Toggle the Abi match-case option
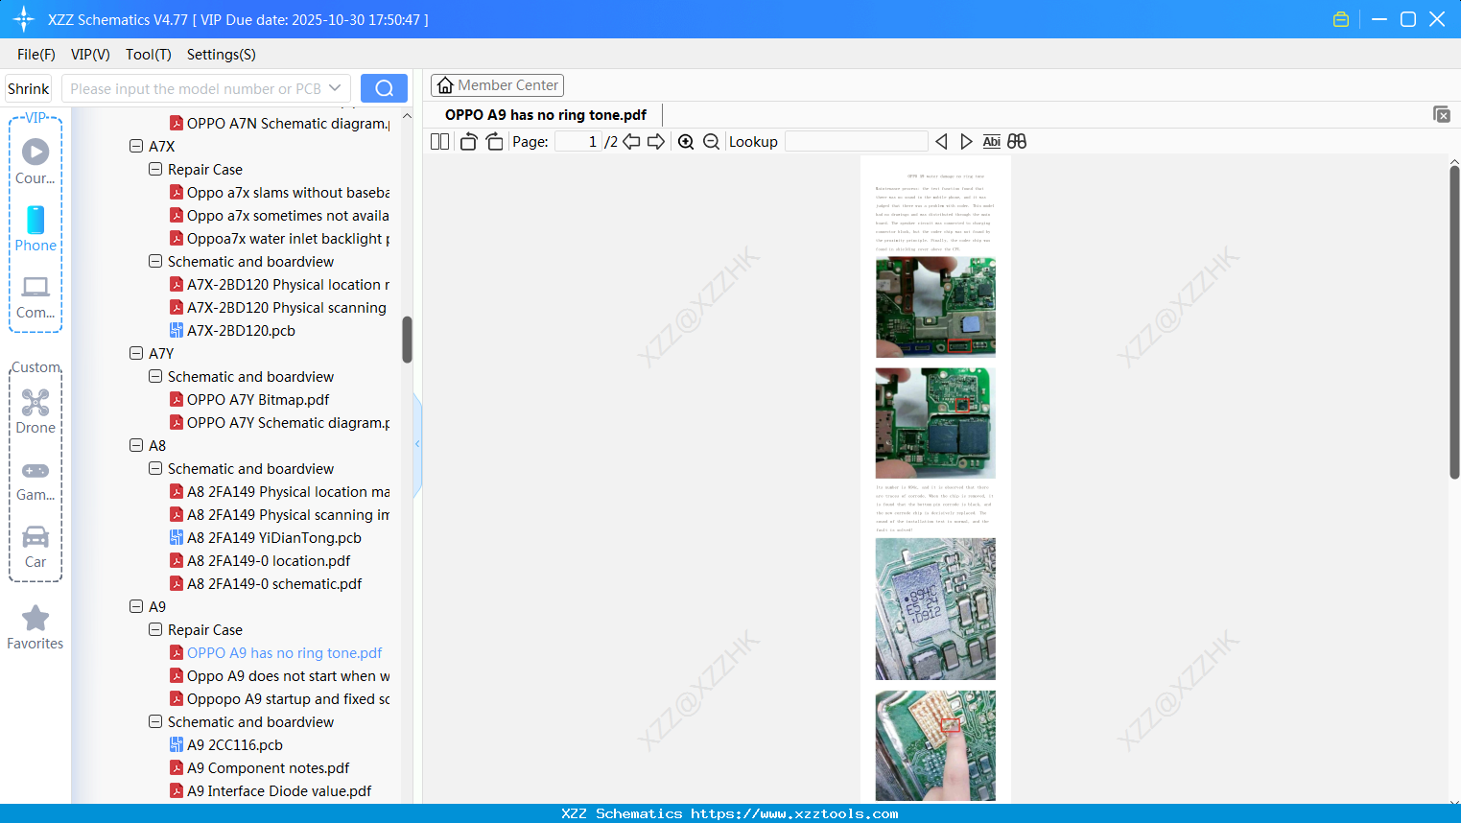The height and width of the screenshot is (823, 1461). pos(992,142)
